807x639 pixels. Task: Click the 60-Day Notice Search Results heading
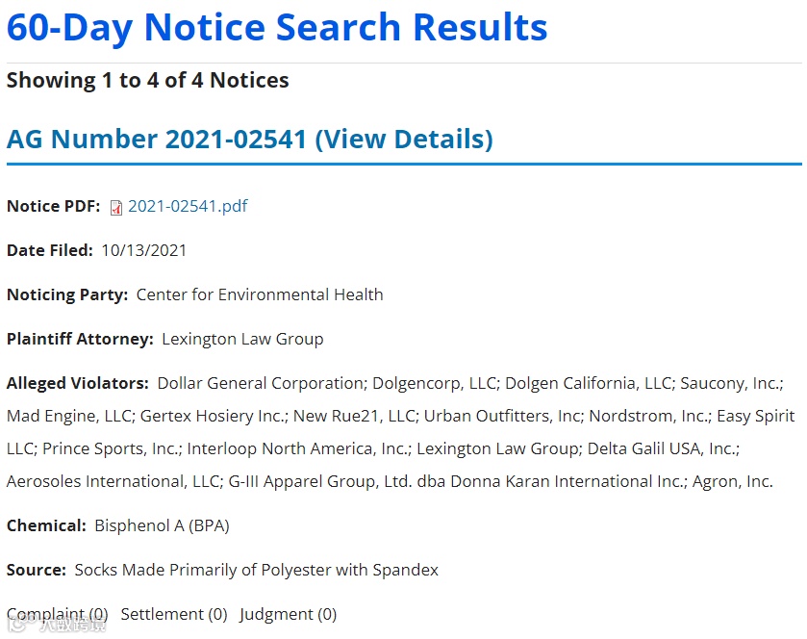[x=277, y=27]
